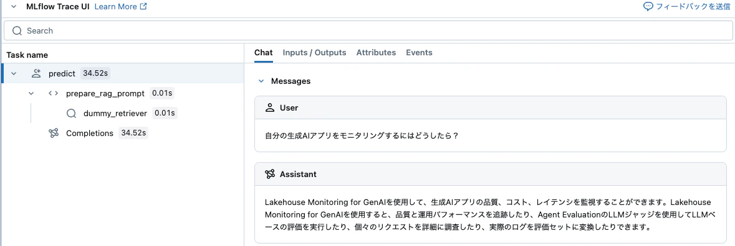Click the user question text about monitoring
Screen dimensions: 735x246
point(362,136)
